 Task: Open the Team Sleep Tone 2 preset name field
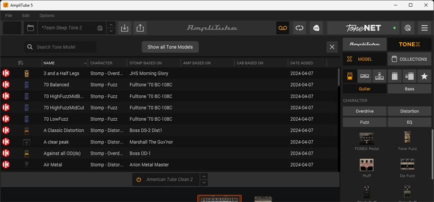tap(72, 28)
